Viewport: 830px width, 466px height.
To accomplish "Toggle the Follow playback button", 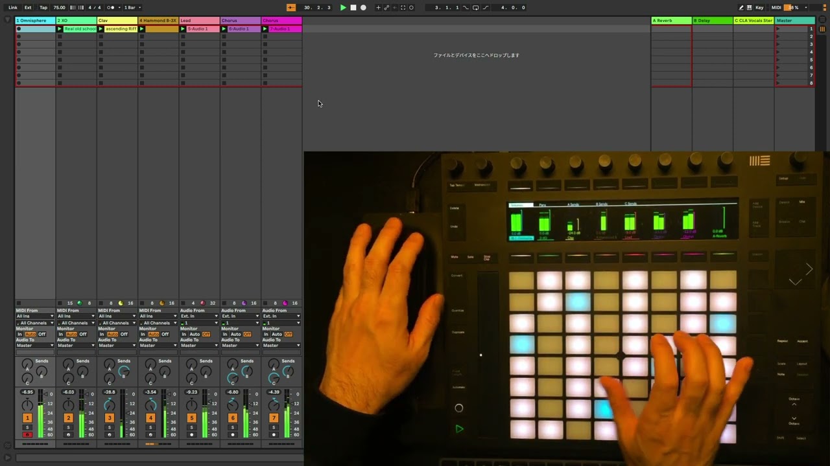I will (291, 8).
